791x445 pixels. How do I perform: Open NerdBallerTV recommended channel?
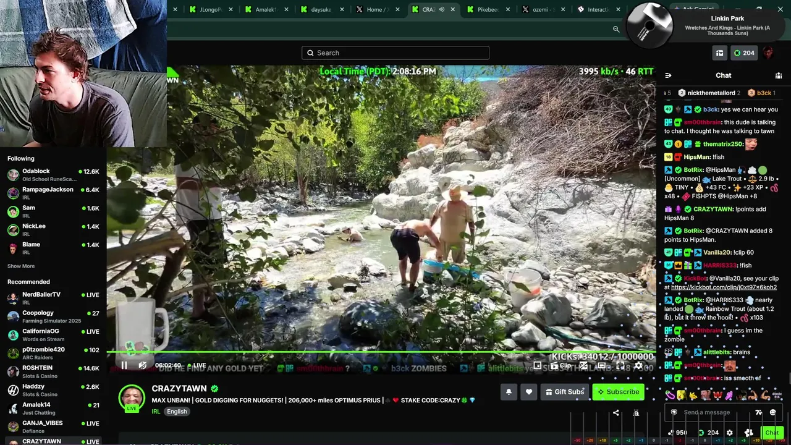[x=53, y=299]
